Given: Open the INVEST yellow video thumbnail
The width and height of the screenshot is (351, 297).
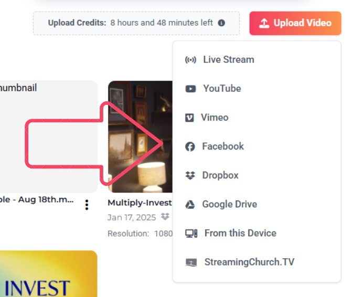Looking at the screenshot, I should [49, 274].
